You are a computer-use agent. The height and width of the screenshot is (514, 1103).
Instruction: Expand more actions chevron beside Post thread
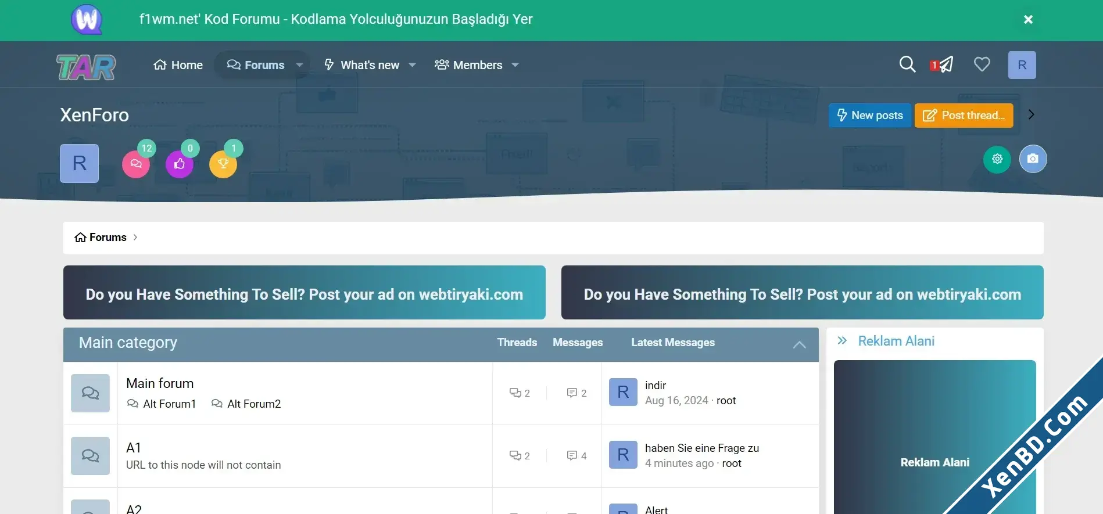click(1031, 114)
